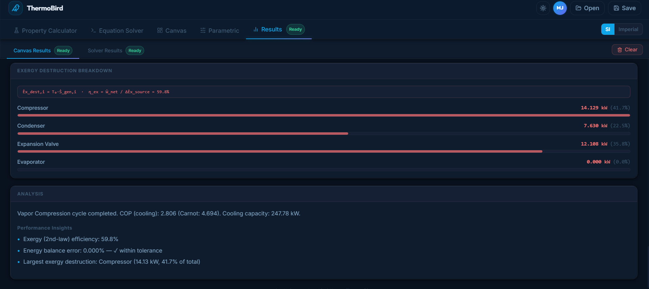Click the 'EXERGY DESTRUCTION BREAKDOWN' heading

pos(65,71)
